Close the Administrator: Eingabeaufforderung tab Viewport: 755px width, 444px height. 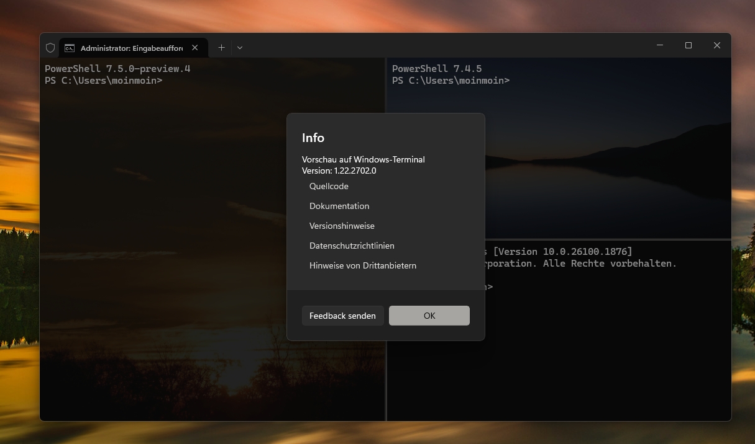[x=195, y=48]
